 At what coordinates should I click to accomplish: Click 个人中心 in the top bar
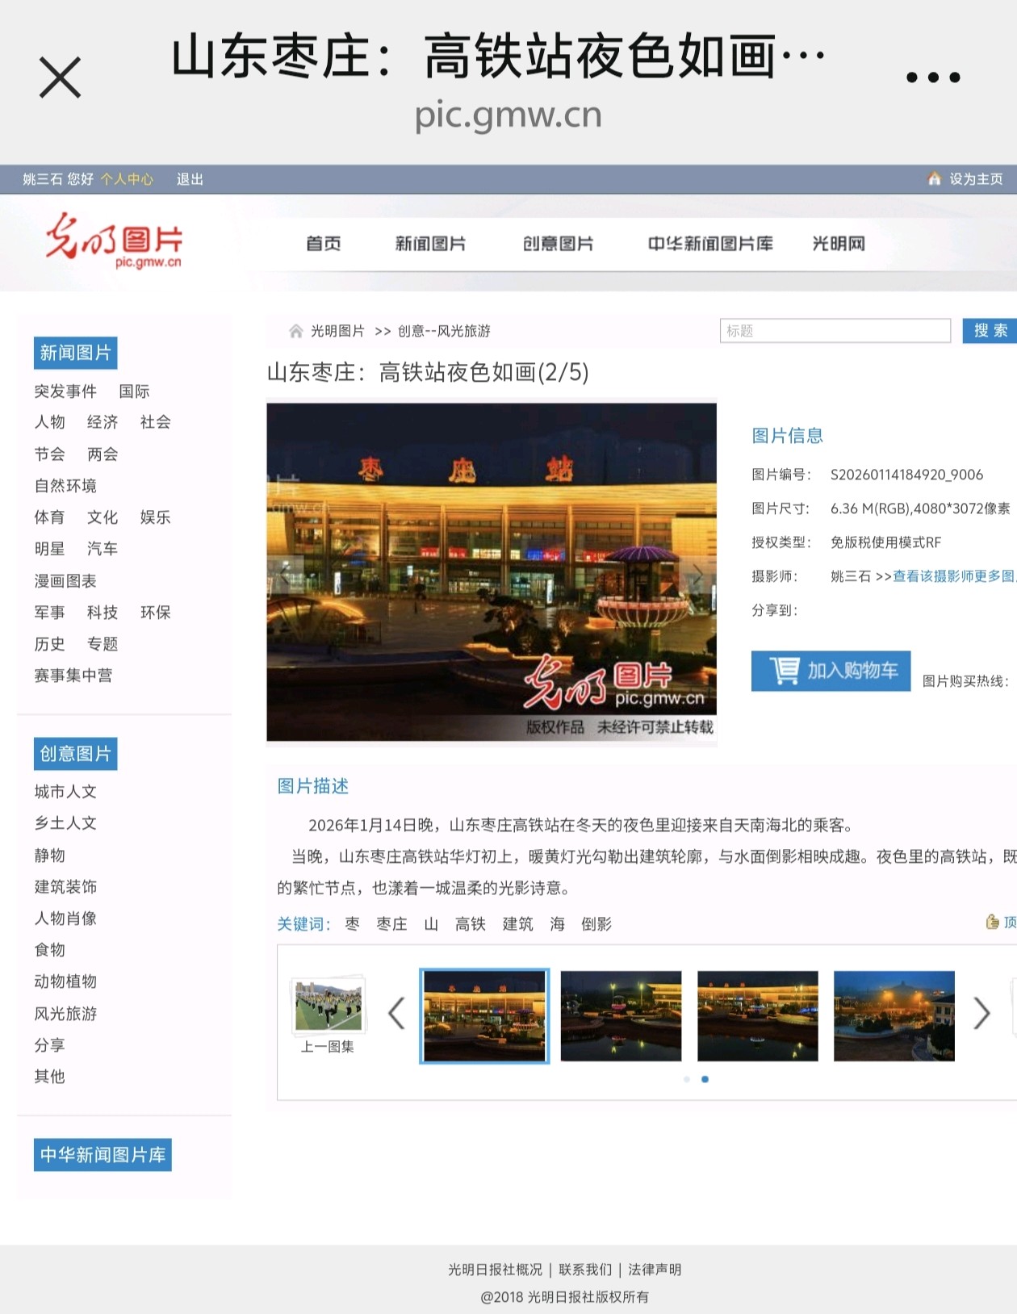tap(127, 179)
